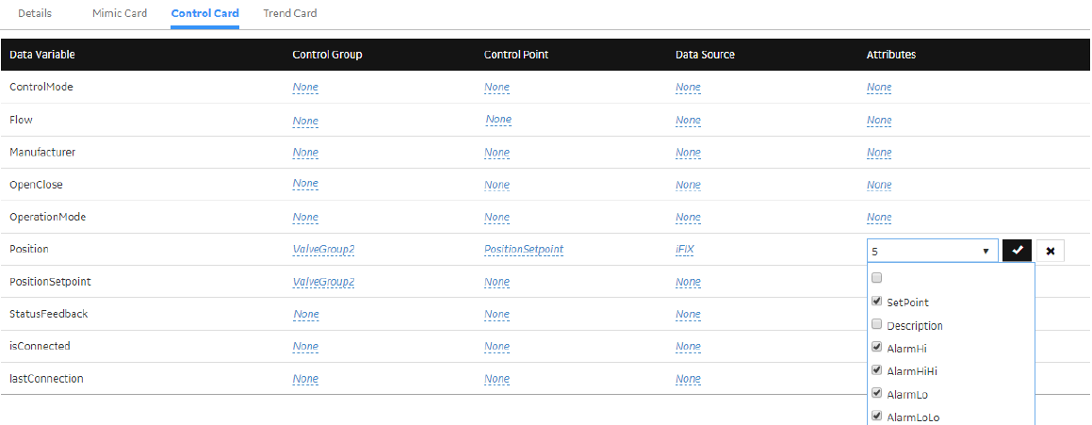Open the Details tab
Screen dimensions: 1092x425
pos(35,13)
